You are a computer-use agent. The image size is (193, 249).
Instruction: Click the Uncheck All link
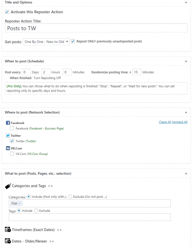click(179, 122)
